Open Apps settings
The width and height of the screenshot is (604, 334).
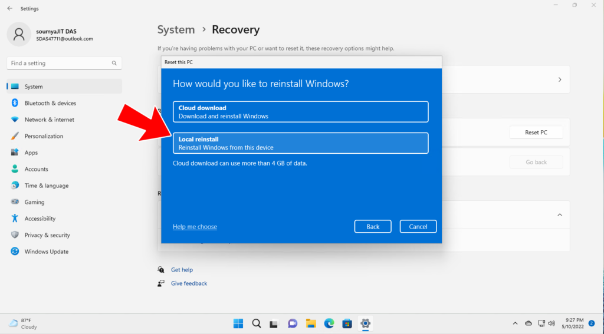[x=64, y=153]
